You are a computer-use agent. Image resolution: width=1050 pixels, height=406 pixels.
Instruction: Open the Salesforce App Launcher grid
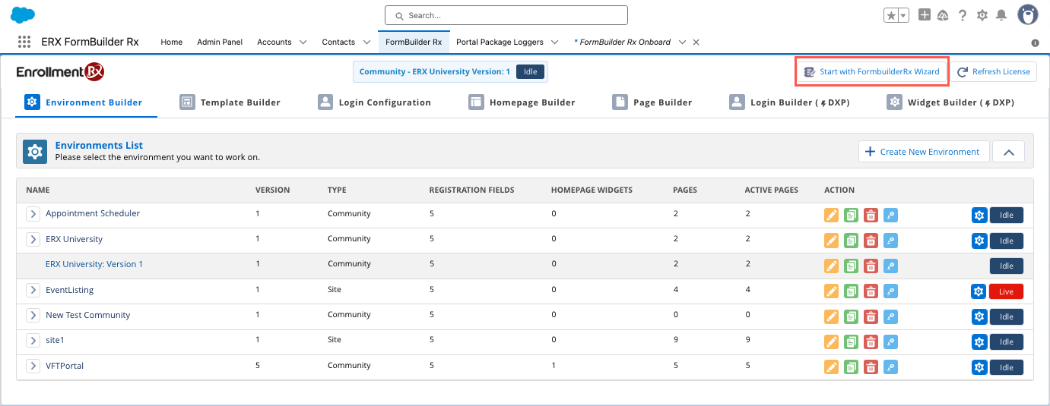pyautogui.click(x=24, y=42)
